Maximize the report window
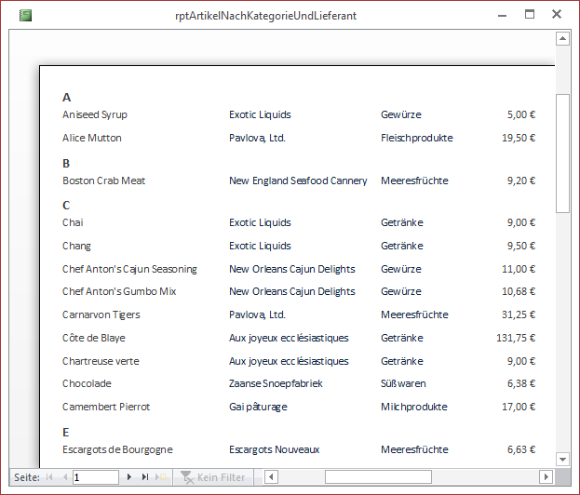580x495 pixels. 530,14
